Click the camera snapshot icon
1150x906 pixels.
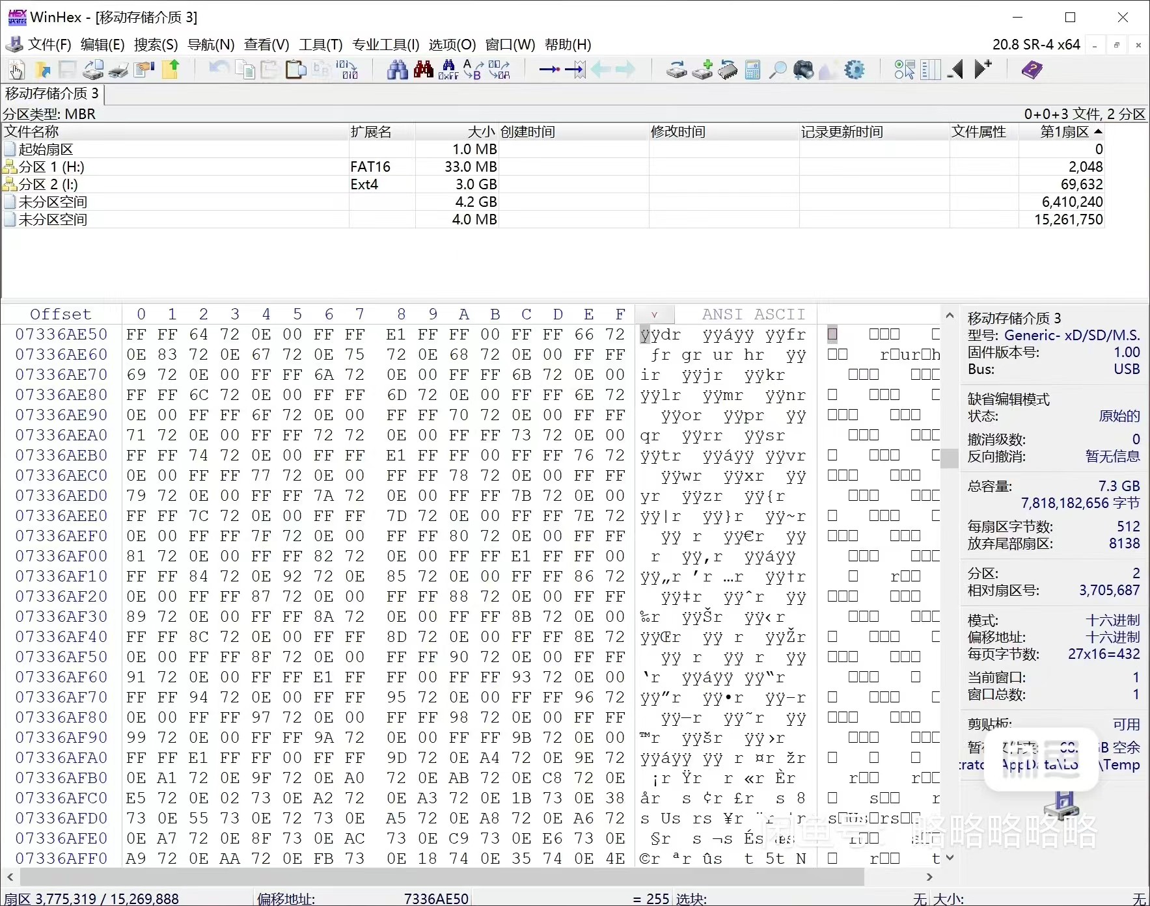(x=804, y=70)
